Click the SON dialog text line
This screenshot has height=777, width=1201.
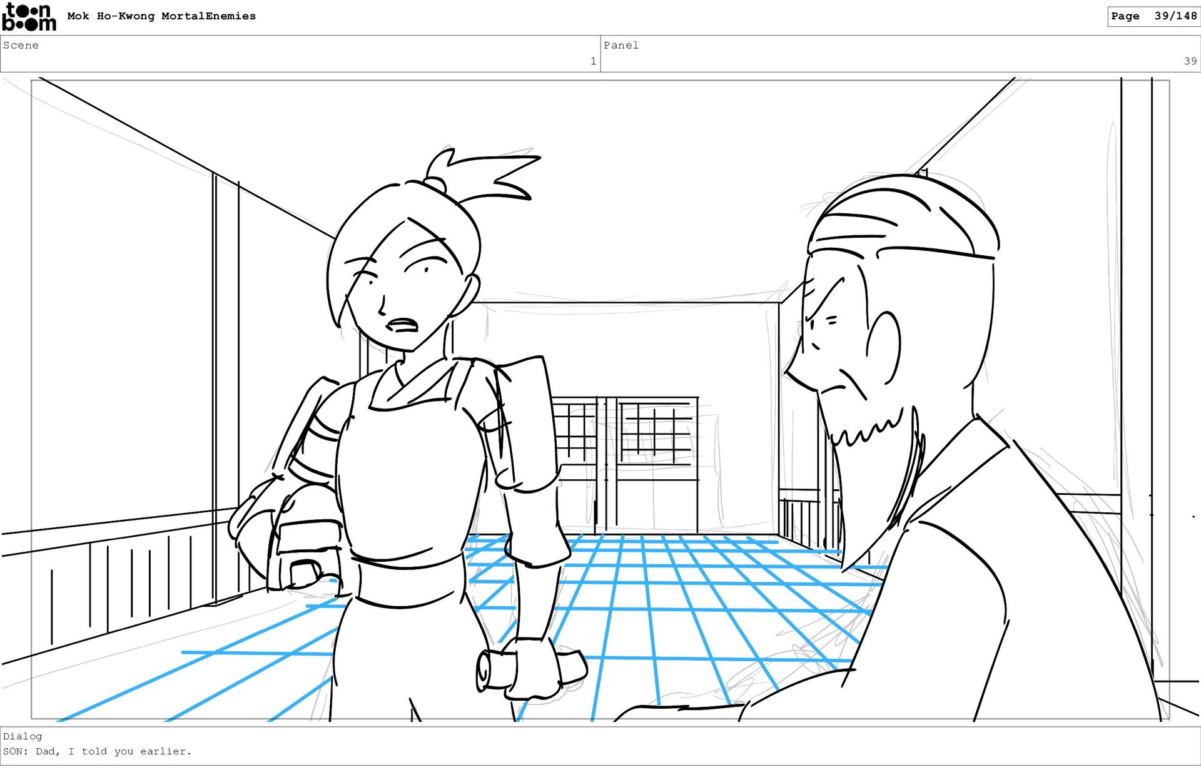point(98,751)
